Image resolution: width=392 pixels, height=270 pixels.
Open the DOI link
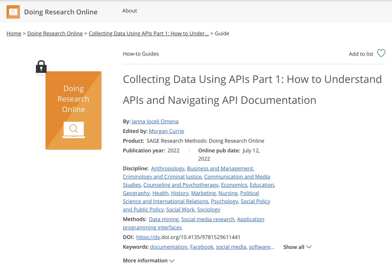click(188, 237)
